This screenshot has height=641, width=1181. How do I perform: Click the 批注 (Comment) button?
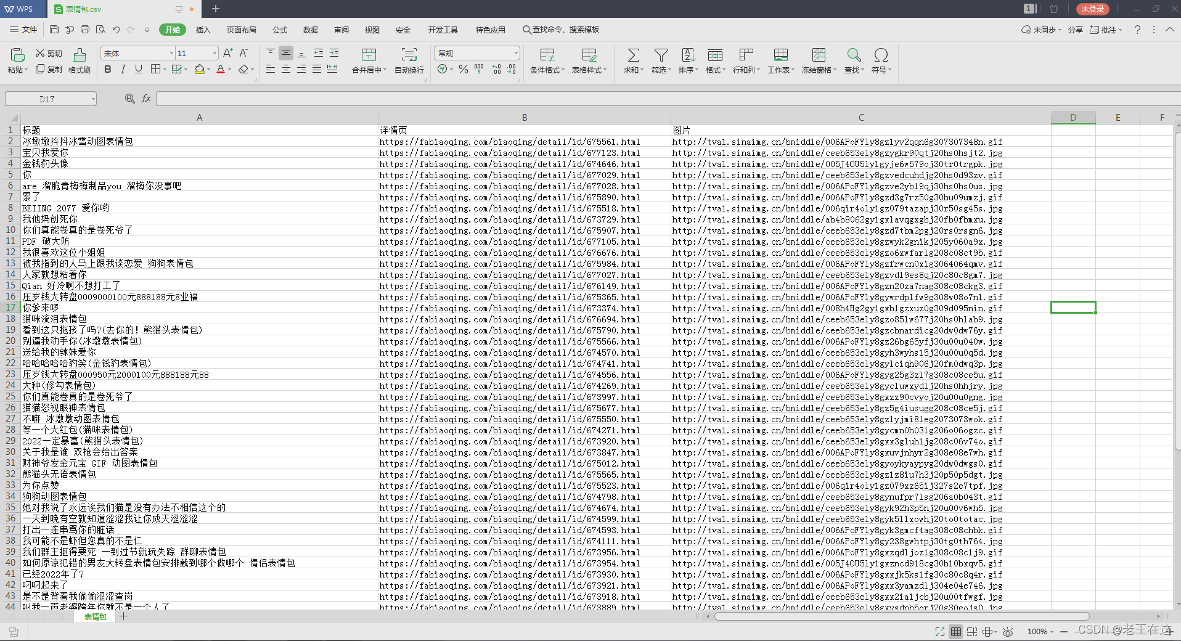coord(1106,30)
